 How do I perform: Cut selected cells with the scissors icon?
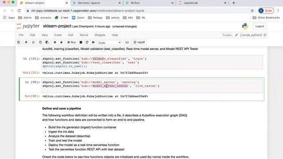(34, 42)
